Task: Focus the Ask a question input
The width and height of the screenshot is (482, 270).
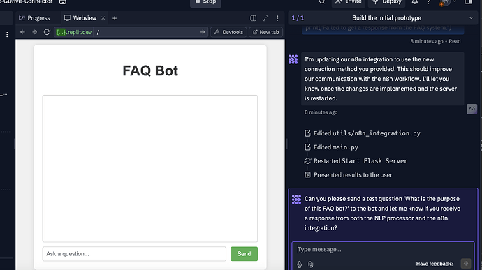Action: [134, 254]
